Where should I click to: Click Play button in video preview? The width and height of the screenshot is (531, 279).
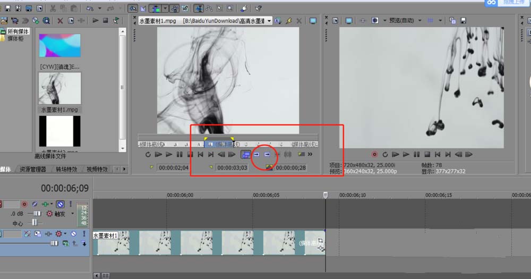tap(406, 155)
